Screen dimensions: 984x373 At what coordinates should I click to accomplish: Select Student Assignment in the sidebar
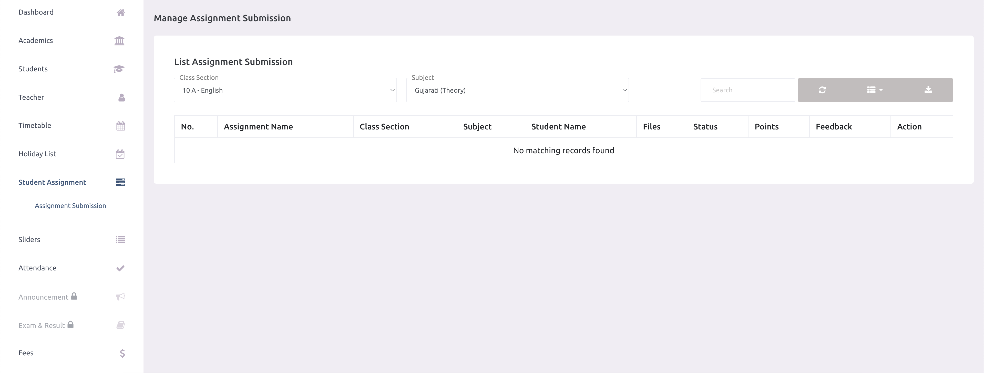[52, 182]
